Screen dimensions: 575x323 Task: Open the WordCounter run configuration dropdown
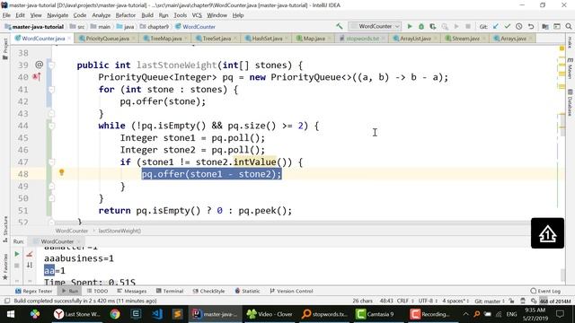[375, 26]
